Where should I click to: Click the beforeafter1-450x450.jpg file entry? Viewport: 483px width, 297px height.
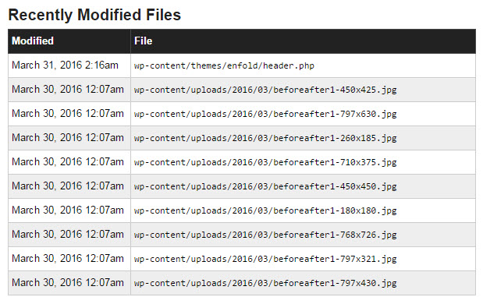[x=265, y=186]
